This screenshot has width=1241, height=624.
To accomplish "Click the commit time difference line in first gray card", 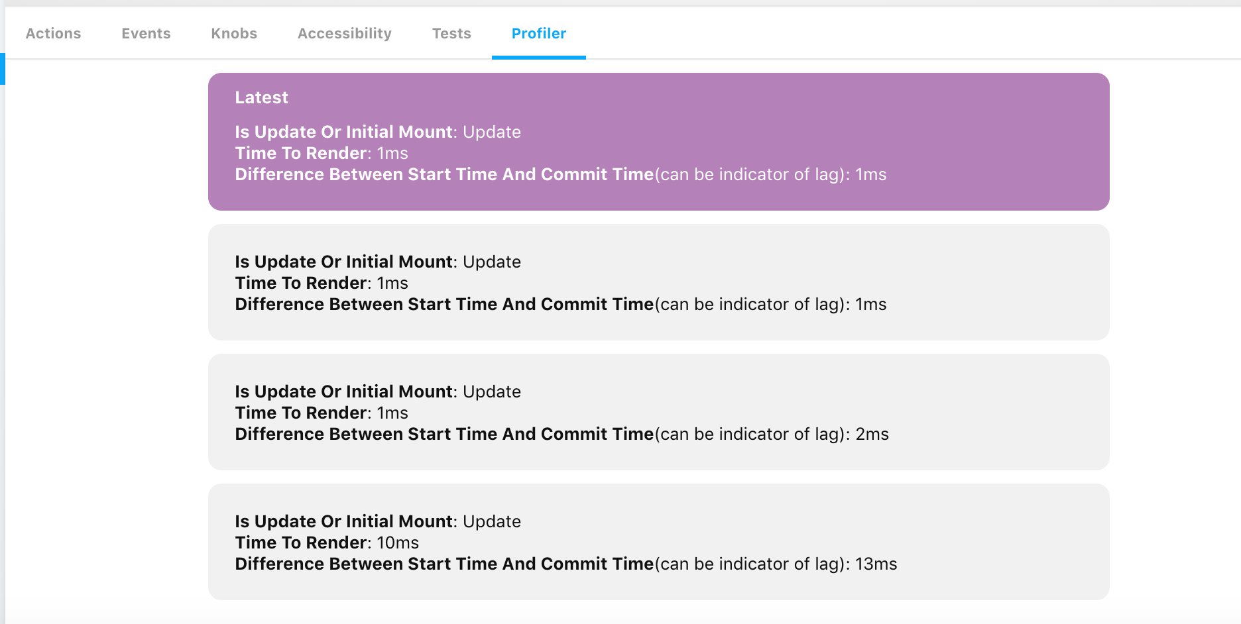I will point(560,305).
